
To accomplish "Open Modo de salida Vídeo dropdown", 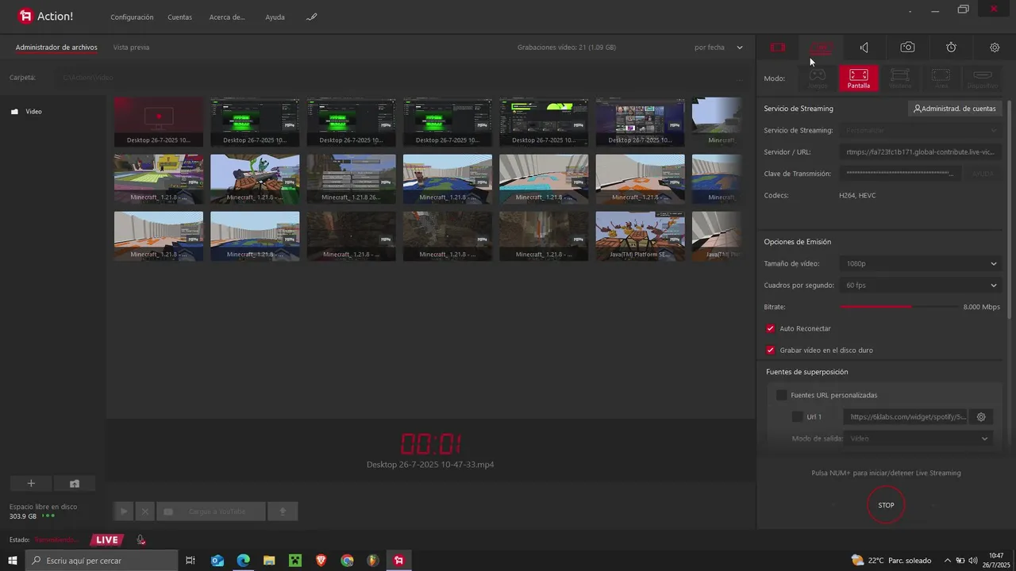I will click(x=918, y=439).
